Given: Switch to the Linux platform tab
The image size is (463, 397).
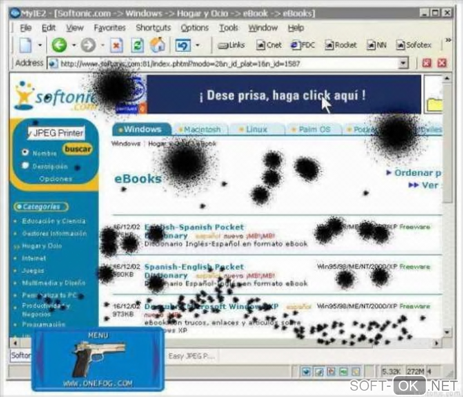Looking at the screenshot, I should pyautogui.click(x=256, y=129).
